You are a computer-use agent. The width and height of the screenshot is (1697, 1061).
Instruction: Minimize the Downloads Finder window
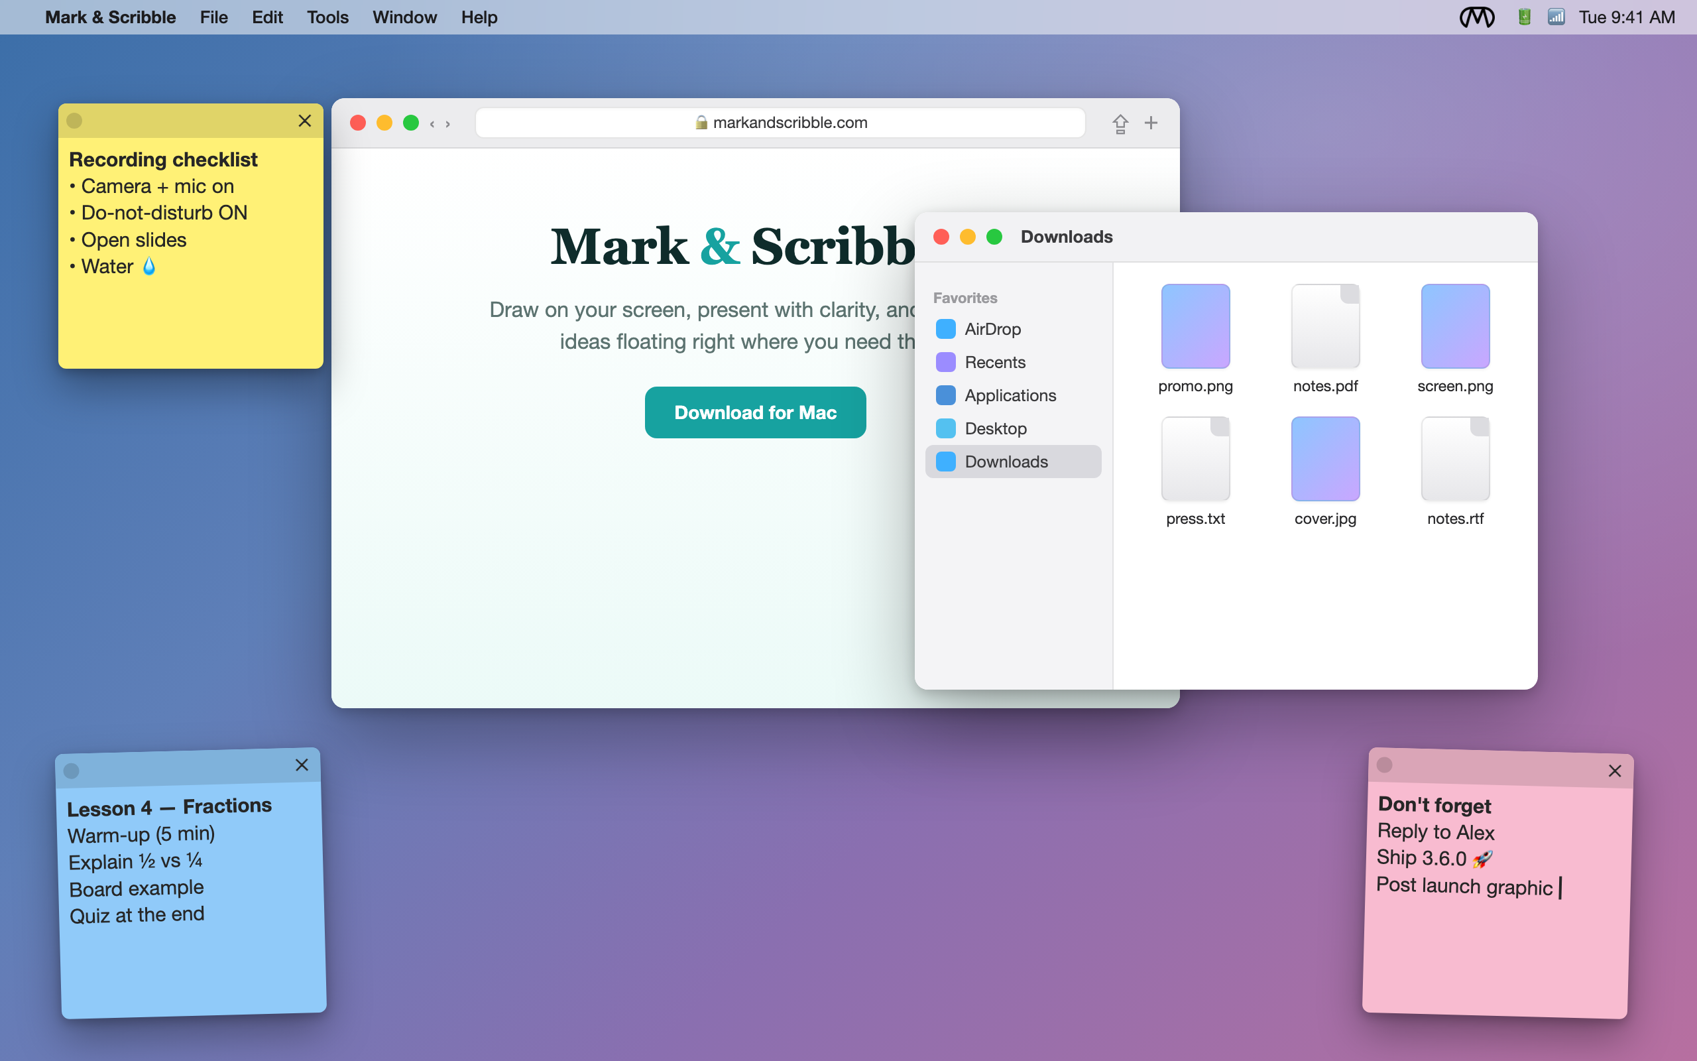[968, 237]
